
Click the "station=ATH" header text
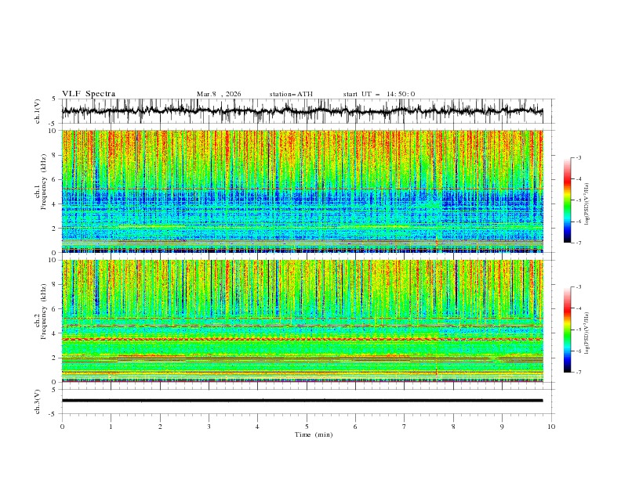(291, 94)
